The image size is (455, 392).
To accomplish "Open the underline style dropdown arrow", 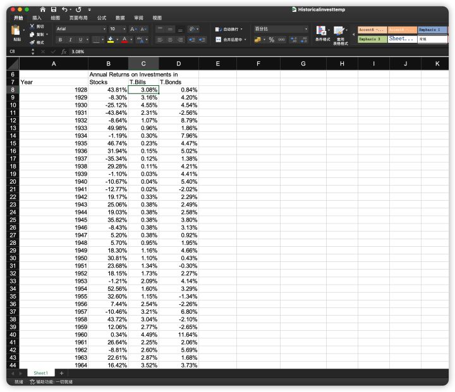I will pos(87,40).
